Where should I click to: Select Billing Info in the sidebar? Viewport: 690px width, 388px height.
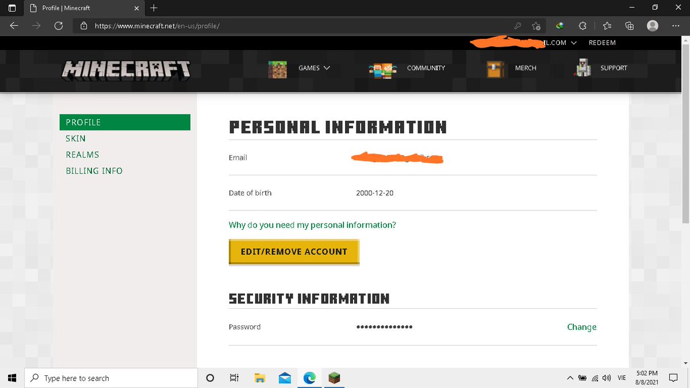pyautogui.click(x=94, y=171)
